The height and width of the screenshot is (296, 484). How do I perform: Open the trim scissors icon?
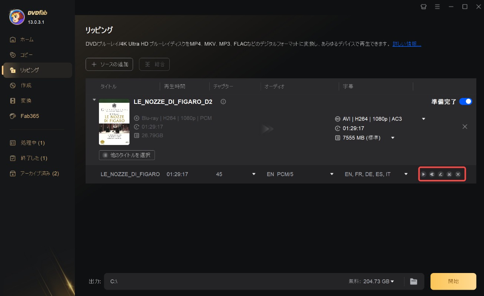pyautogui.click(x=449, y=174)
